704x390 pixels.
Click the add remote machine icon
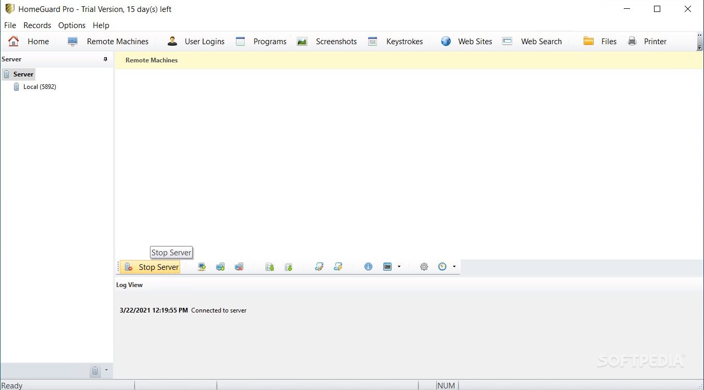click(220, 267)
